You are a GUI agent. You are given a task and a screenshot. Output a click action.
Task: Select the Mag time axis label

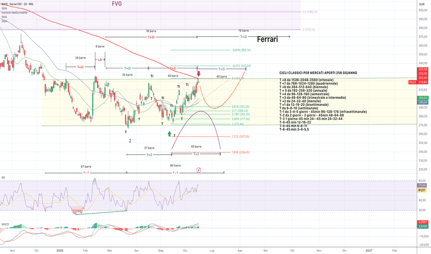pos(161,251)
